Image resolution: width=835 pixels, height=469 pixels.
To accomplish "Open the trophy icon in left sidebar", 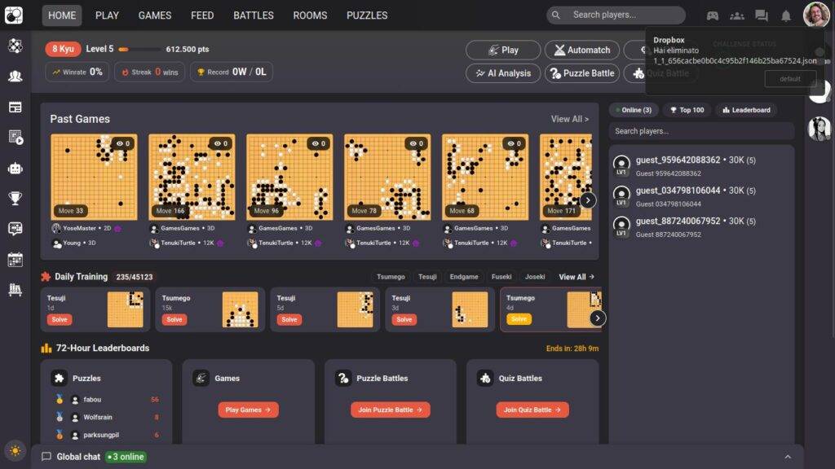I will click(x=15, y=198).
